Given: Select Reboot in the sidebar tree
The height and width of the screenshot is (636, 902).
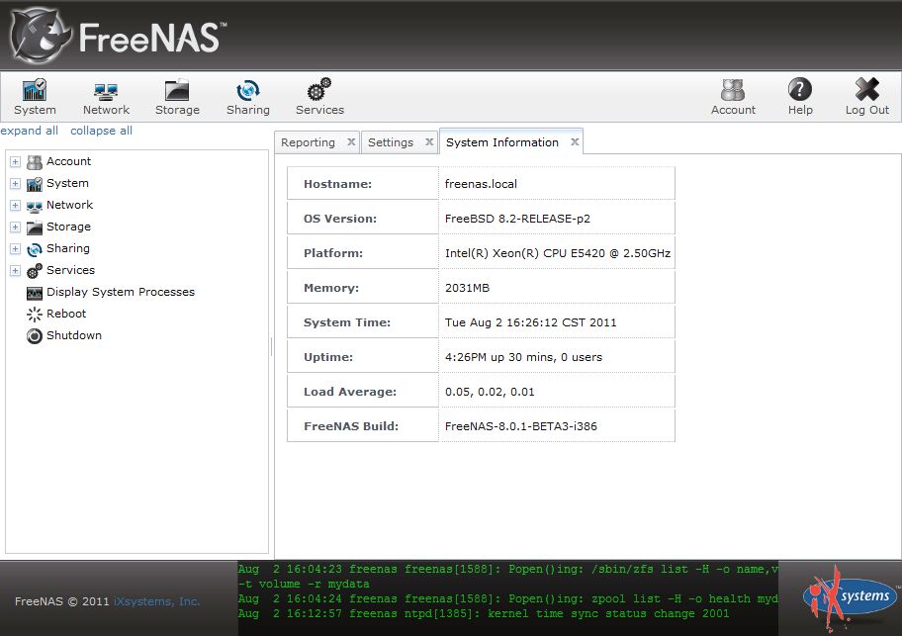Looking at the screenshot, I should point(66,315).
